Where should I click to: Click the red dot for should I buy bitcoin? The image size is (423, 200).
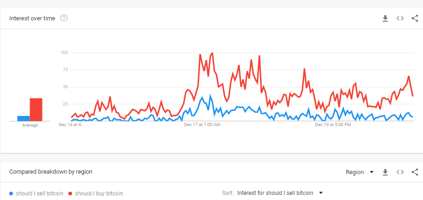(x=70, y=194)
